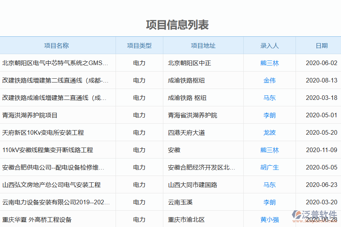Click the 录入人 column header
The image size is (341, 227).
[269, 45]
